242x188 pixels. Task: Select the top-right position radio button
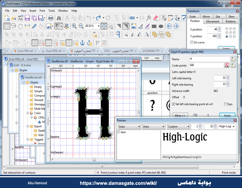point(234,29)
